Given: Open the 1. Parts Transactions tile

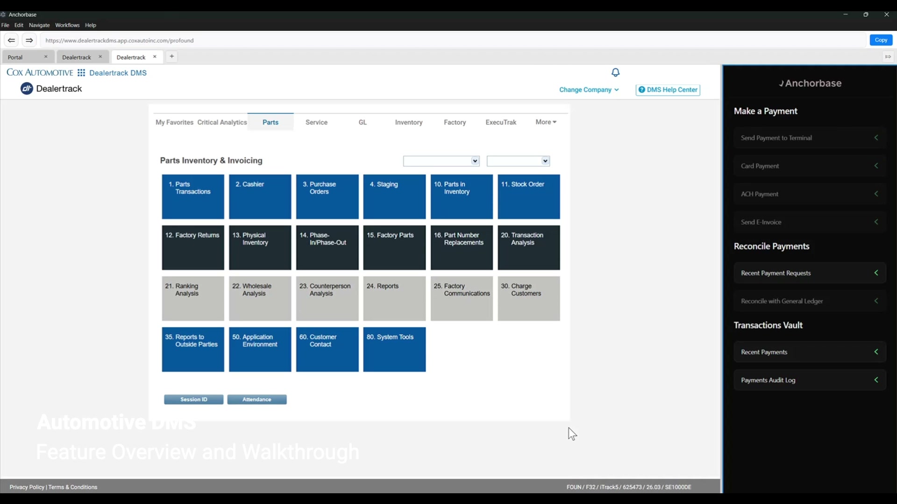Looking at the screenshot, I should pos(193,196).
